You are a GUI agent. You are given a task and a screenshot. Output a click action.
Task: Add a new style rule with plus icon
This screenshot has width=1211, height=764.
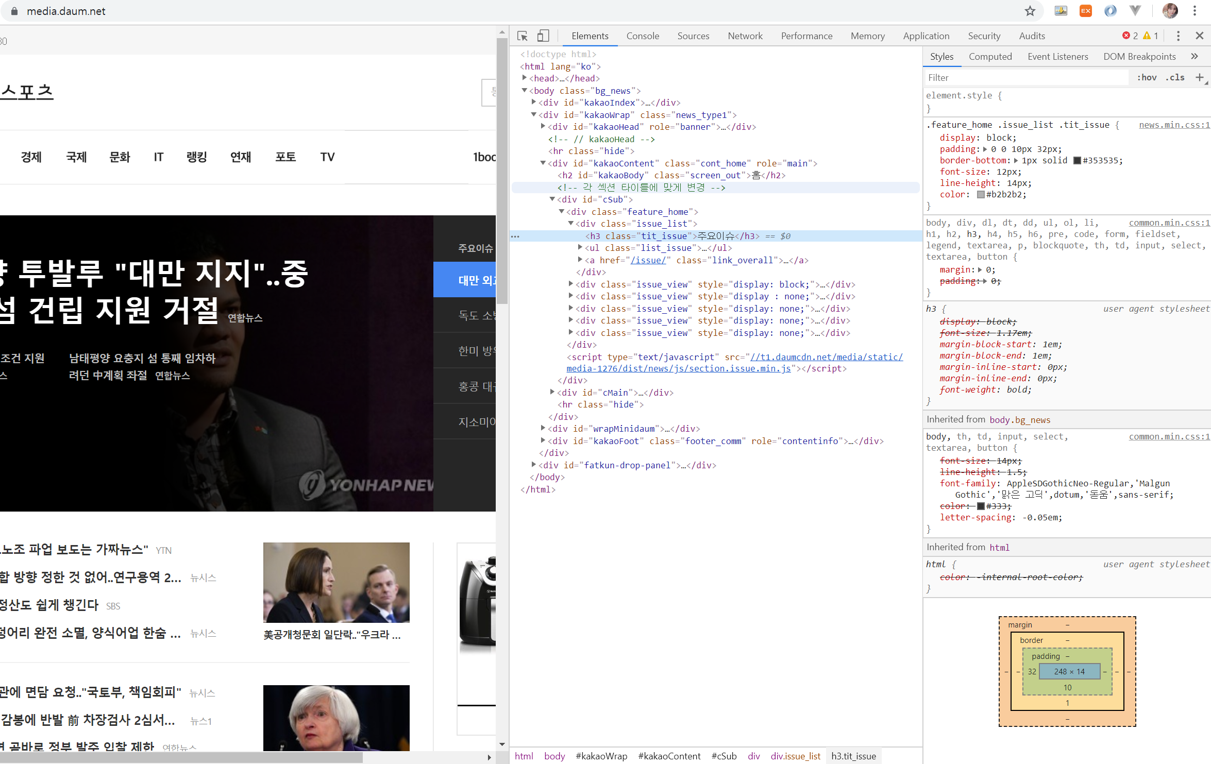(1200, 77)
